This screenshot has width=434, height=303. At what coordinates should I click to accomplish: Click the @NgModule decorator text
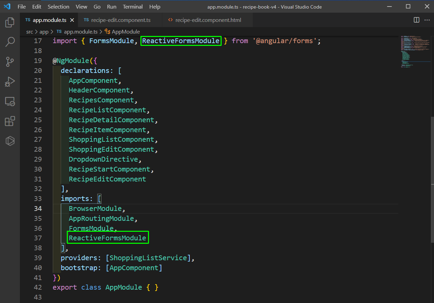(x=71, y=61)
